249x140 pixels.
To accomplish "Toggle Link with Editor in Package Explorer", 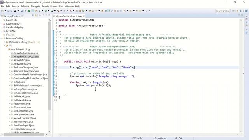I will click(x=36, y=16).
